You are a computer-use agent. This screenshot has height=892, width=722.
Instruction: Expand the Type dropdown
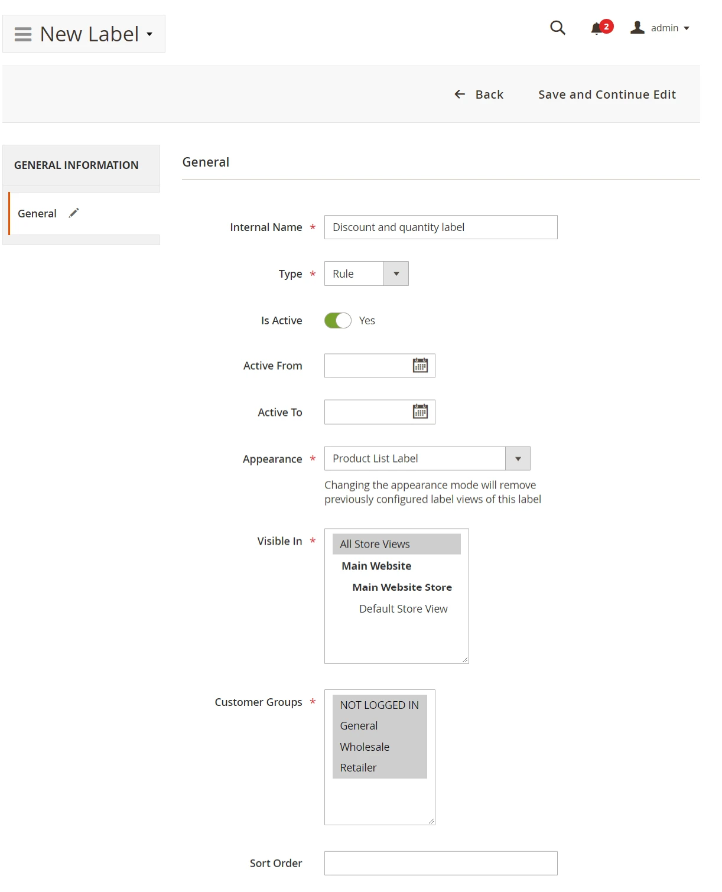(396, 274)
